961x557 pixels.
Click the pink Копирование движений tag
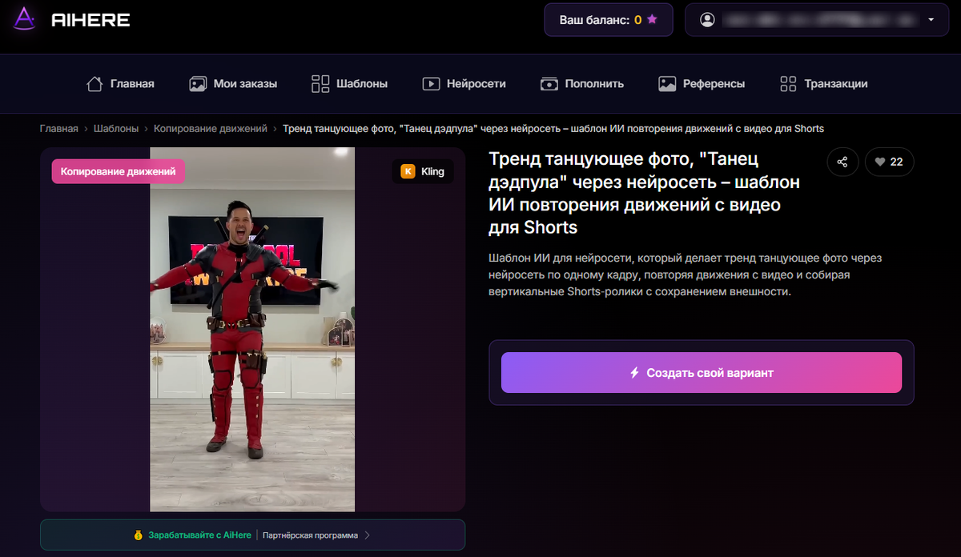119,171
